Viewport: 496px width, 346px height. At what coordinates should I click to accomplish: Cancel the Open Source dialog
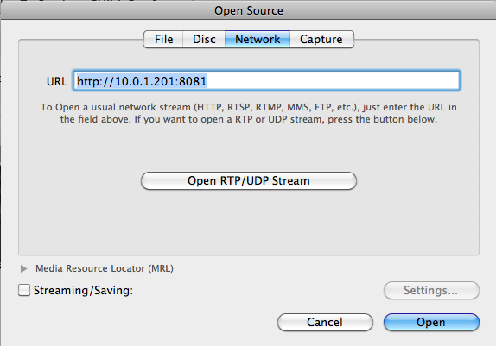pyautogui.click(x=325, y=322)
